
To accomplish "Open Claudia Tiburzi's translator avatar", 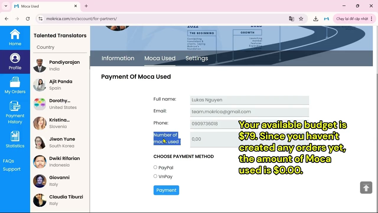I will (x=40, y=200).
